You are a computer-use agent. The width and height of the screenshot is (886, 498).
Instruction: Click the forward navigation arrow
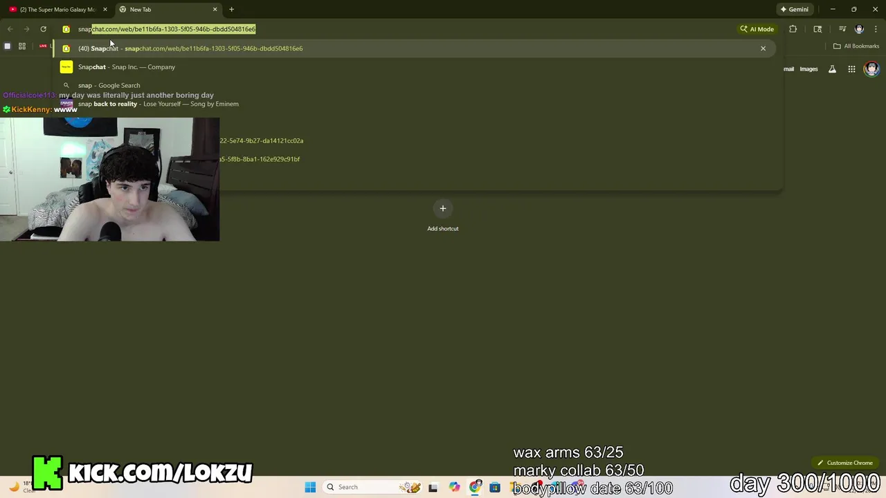(26, 29)
